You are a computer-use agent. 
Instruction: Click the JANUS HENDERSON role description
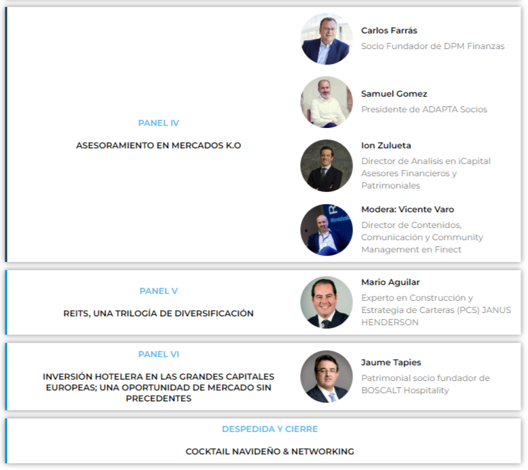click(436, 310)
